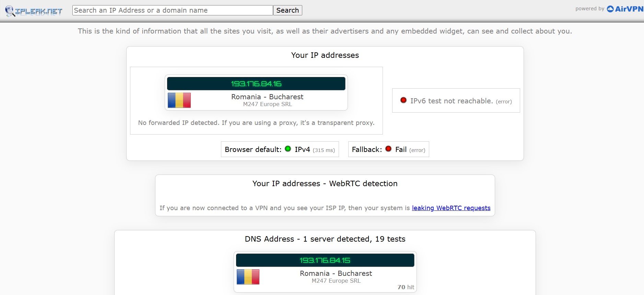Click 'M247 Europe SRL' in the DNS card
This screenshot has height=295, width=644.
click(x=336, y=281)
